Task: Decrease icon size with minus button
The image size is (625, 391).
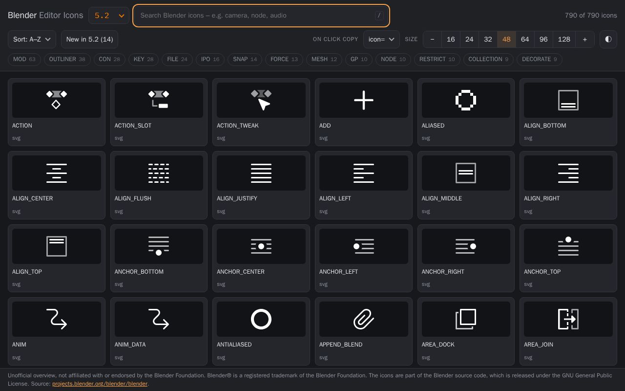Action: [x=432, y=39]
